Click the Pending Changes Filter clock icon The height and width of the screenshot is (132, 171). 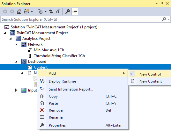(41, 11)
